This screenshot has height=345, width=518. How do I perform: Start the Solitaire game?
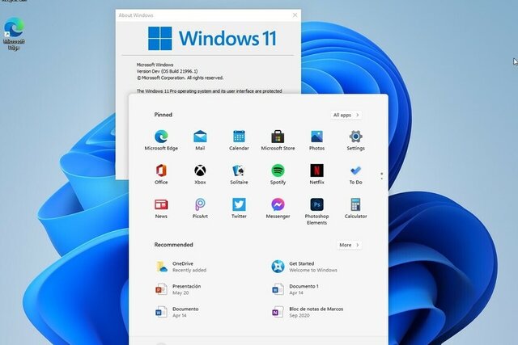coord(239,175)
